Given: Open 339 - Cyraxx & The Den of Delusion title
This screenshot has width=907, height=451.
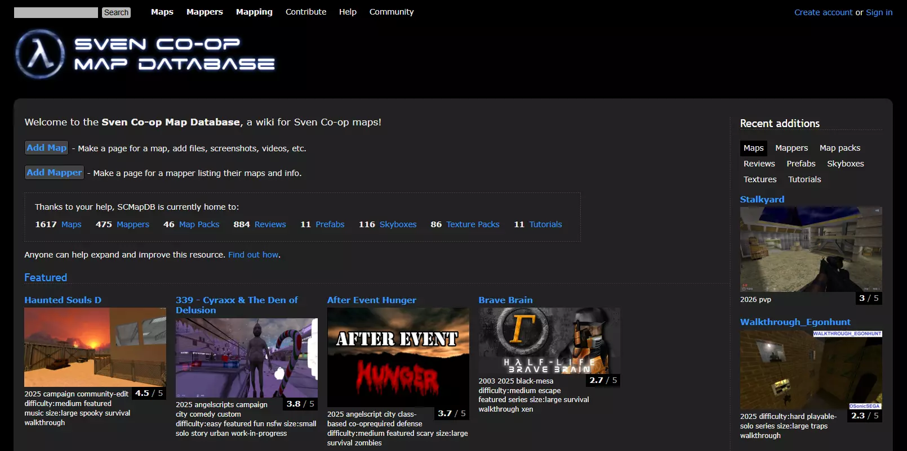Looking at the screenshot, I should tap(237, 305).
